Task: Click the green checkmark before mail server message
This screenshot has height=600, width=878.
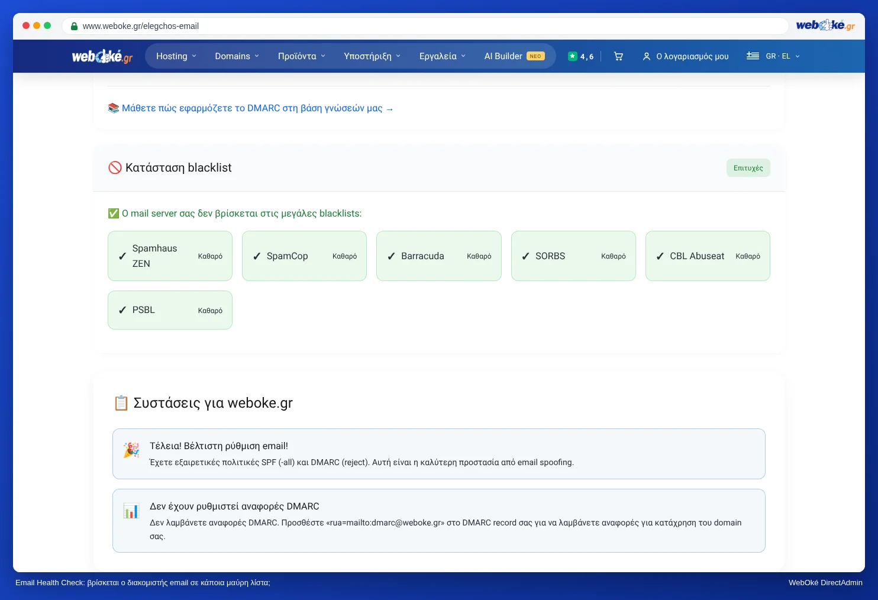Action: click(114, 214)
